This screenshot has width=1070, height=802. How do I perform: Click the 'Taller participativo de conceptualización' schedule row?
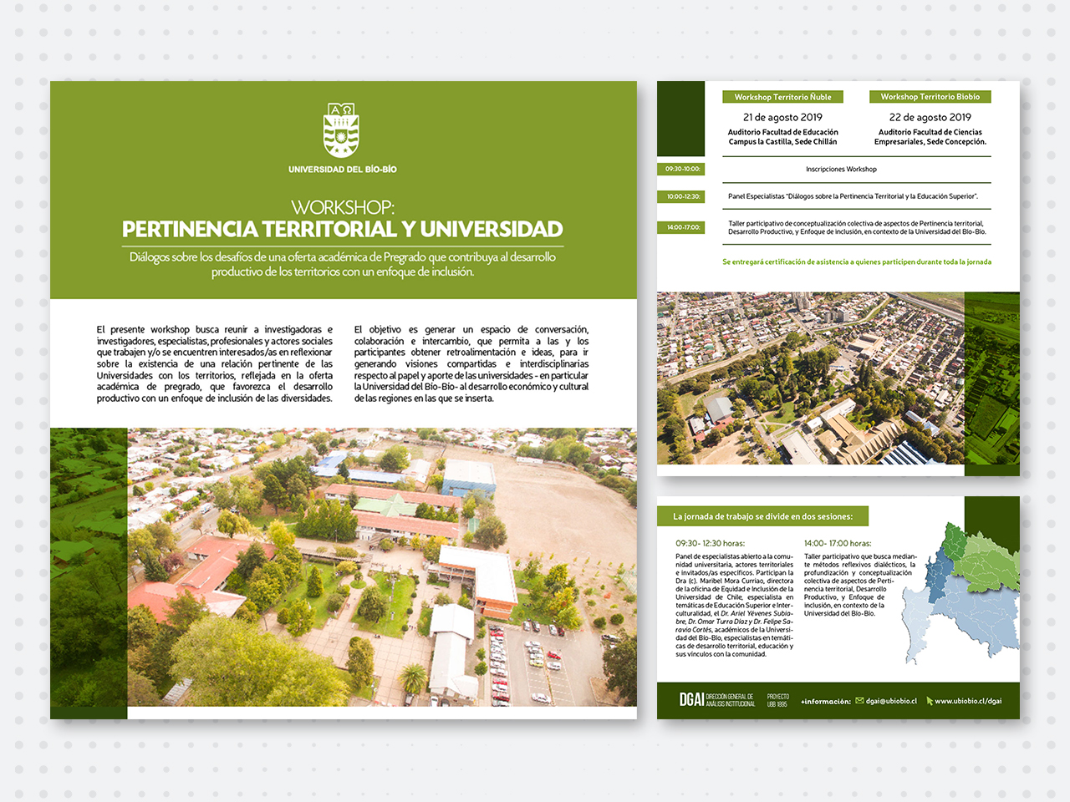[x=857, y=227]
